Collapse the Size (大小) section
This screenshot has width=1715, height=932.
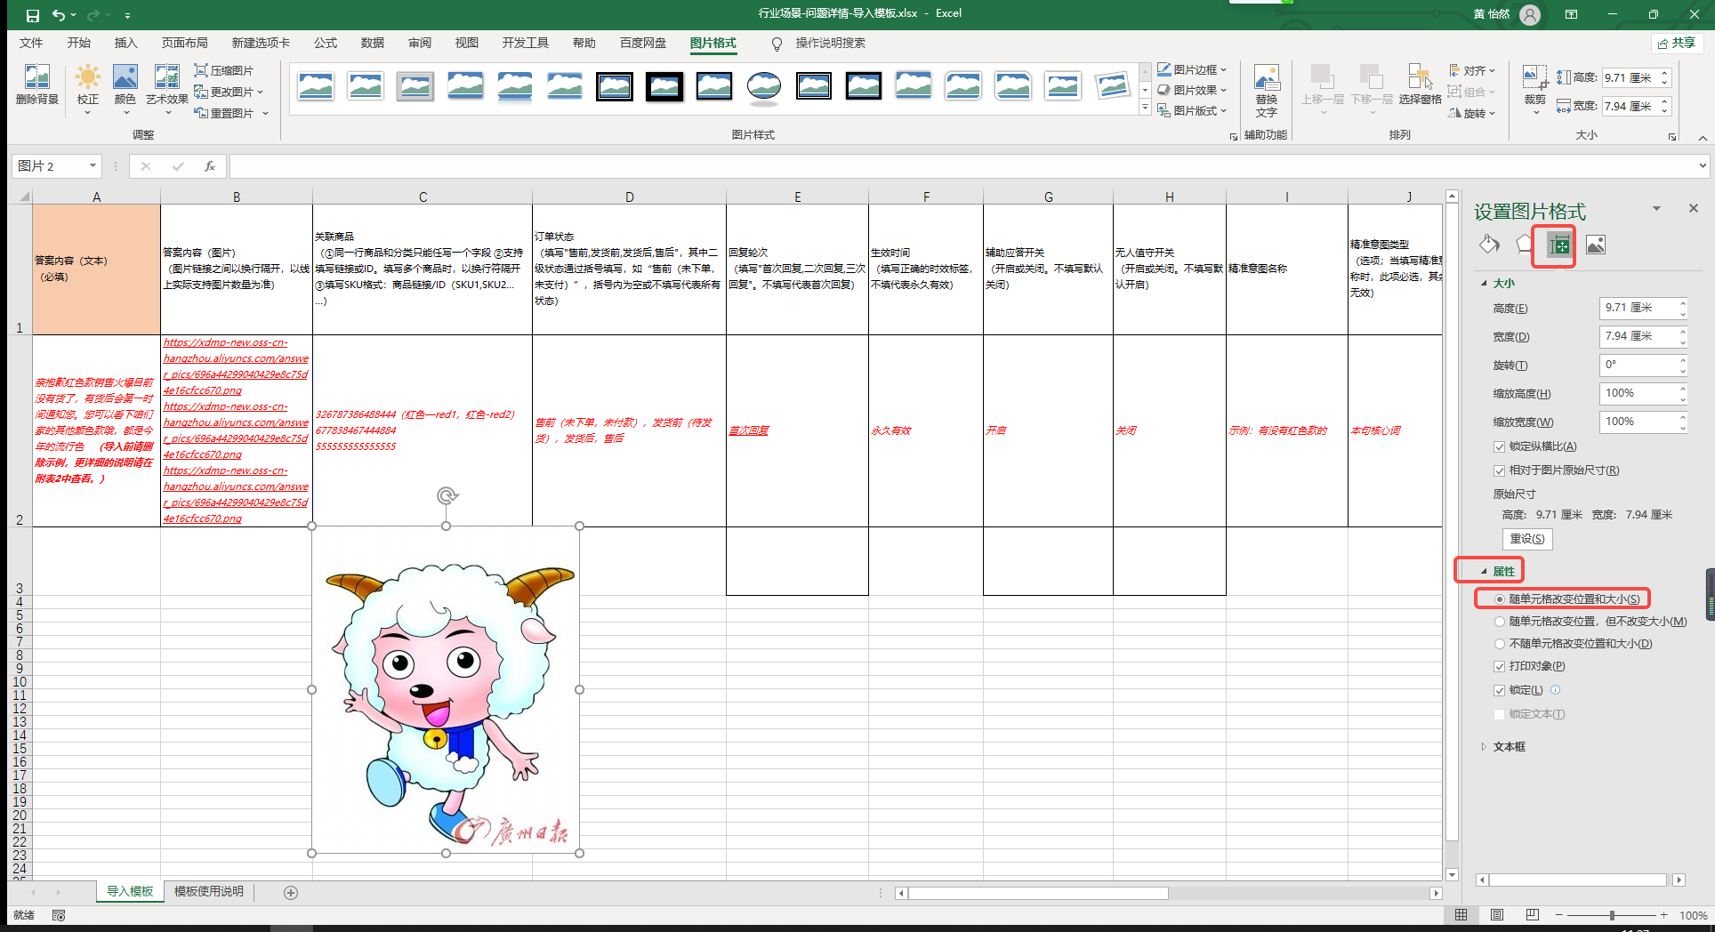point(1484,283)
